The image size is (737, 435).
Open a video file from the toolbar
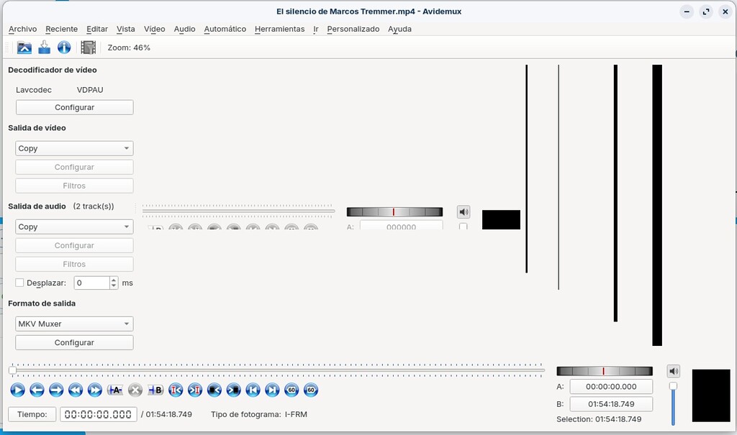click(x=24, y=47)
